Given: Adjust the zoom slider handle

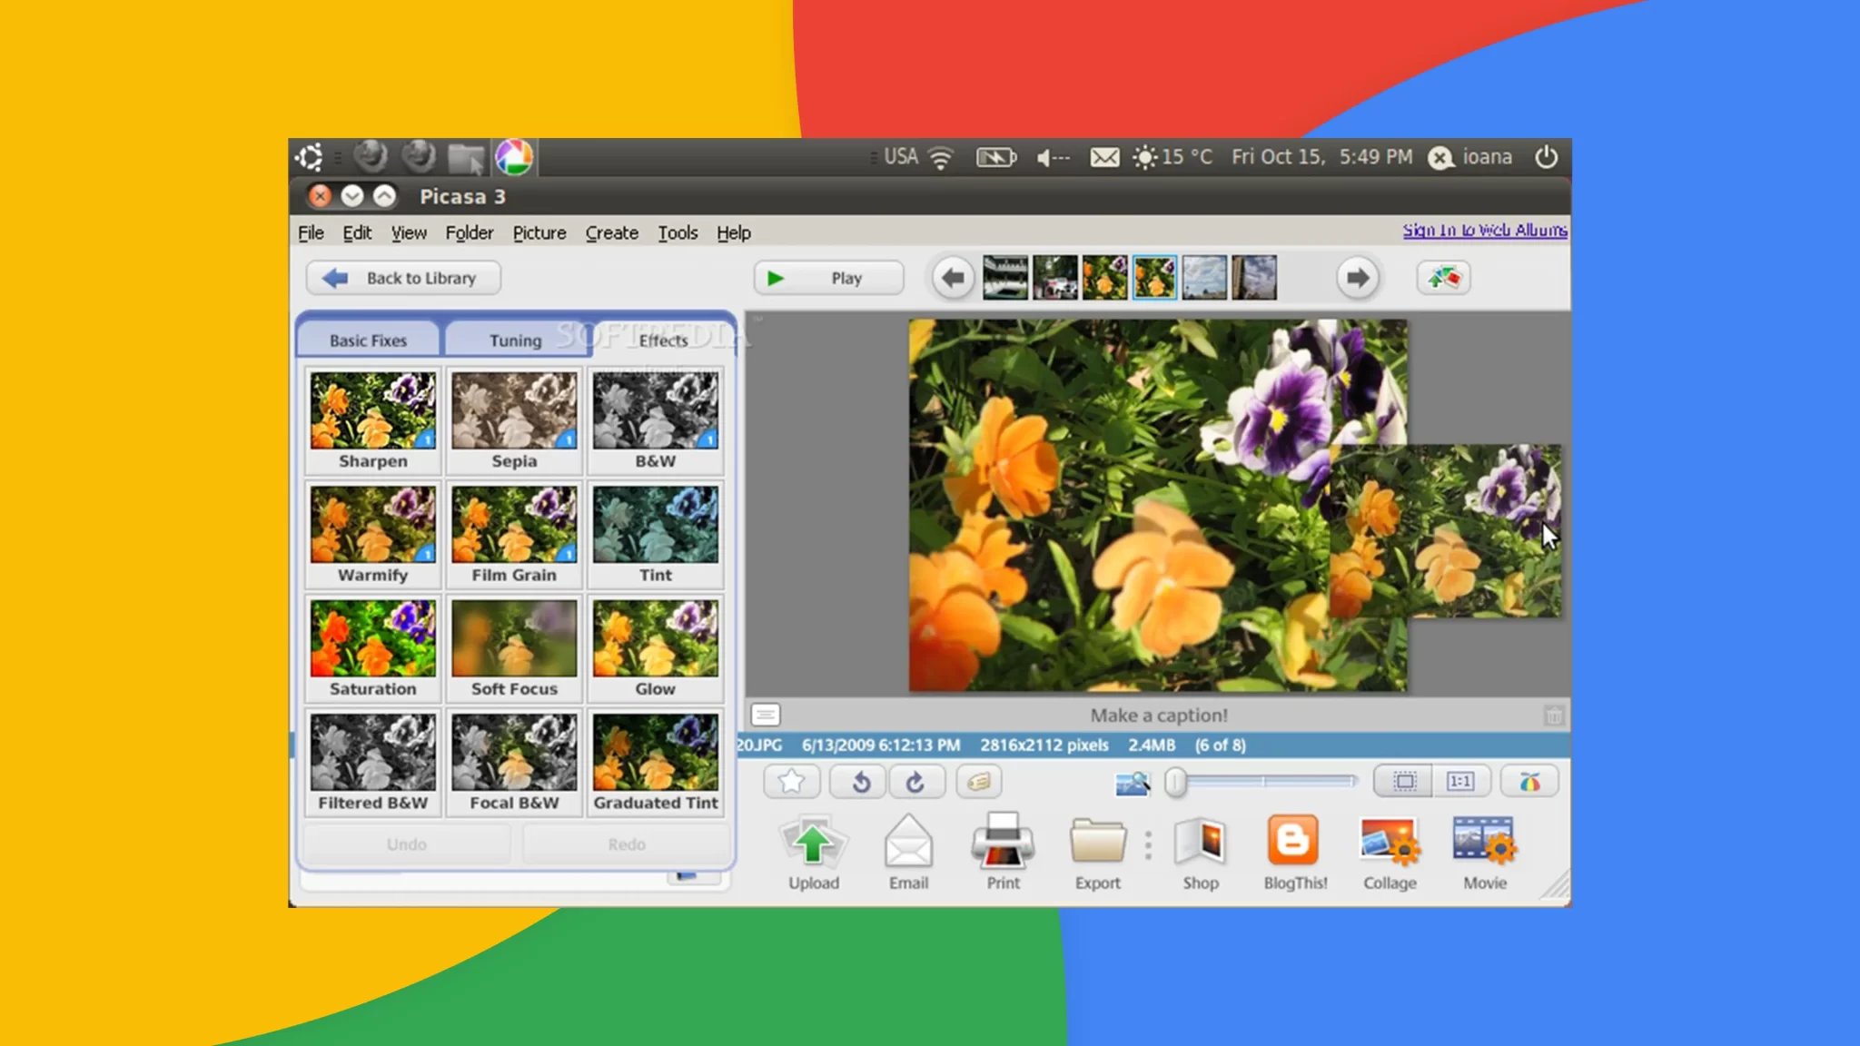Looking at the screenshot, I should coord(1176,782).
